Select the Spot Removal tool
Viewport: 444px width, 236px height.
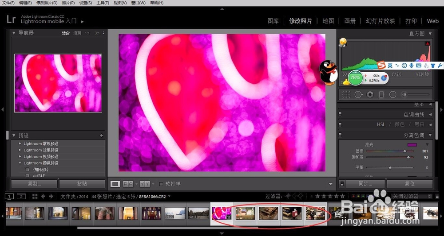pos(358,95)
